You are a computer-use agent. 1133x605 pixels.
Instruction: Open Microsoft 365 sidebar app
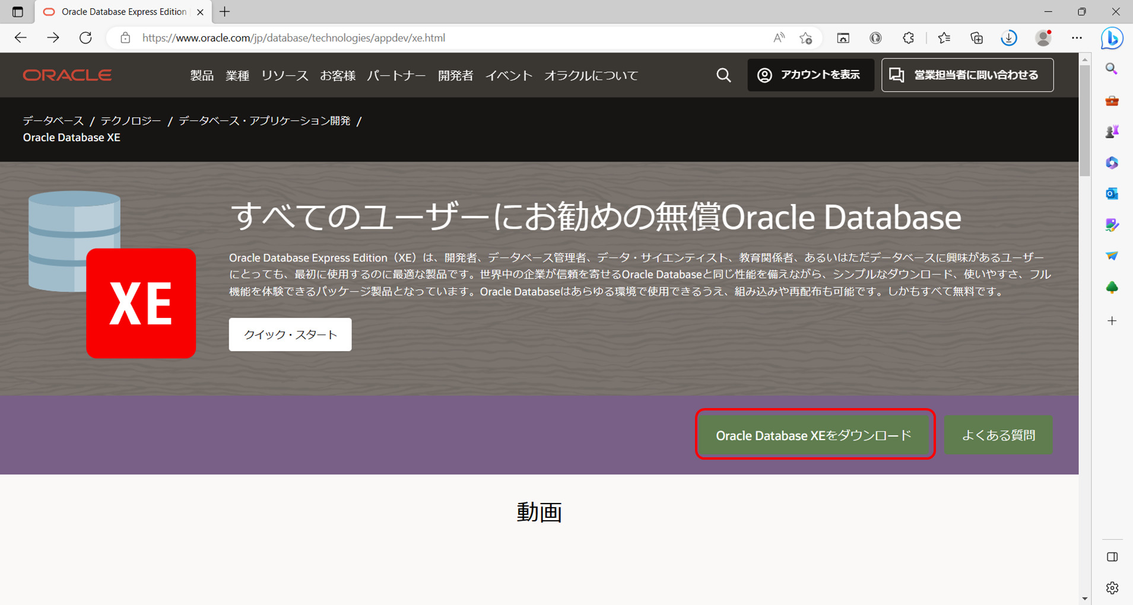pyautogui.click(x=1112, y=163)
